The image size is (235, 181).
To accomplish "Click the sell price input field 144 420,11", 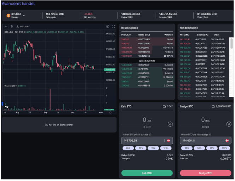I will [200, 141].
